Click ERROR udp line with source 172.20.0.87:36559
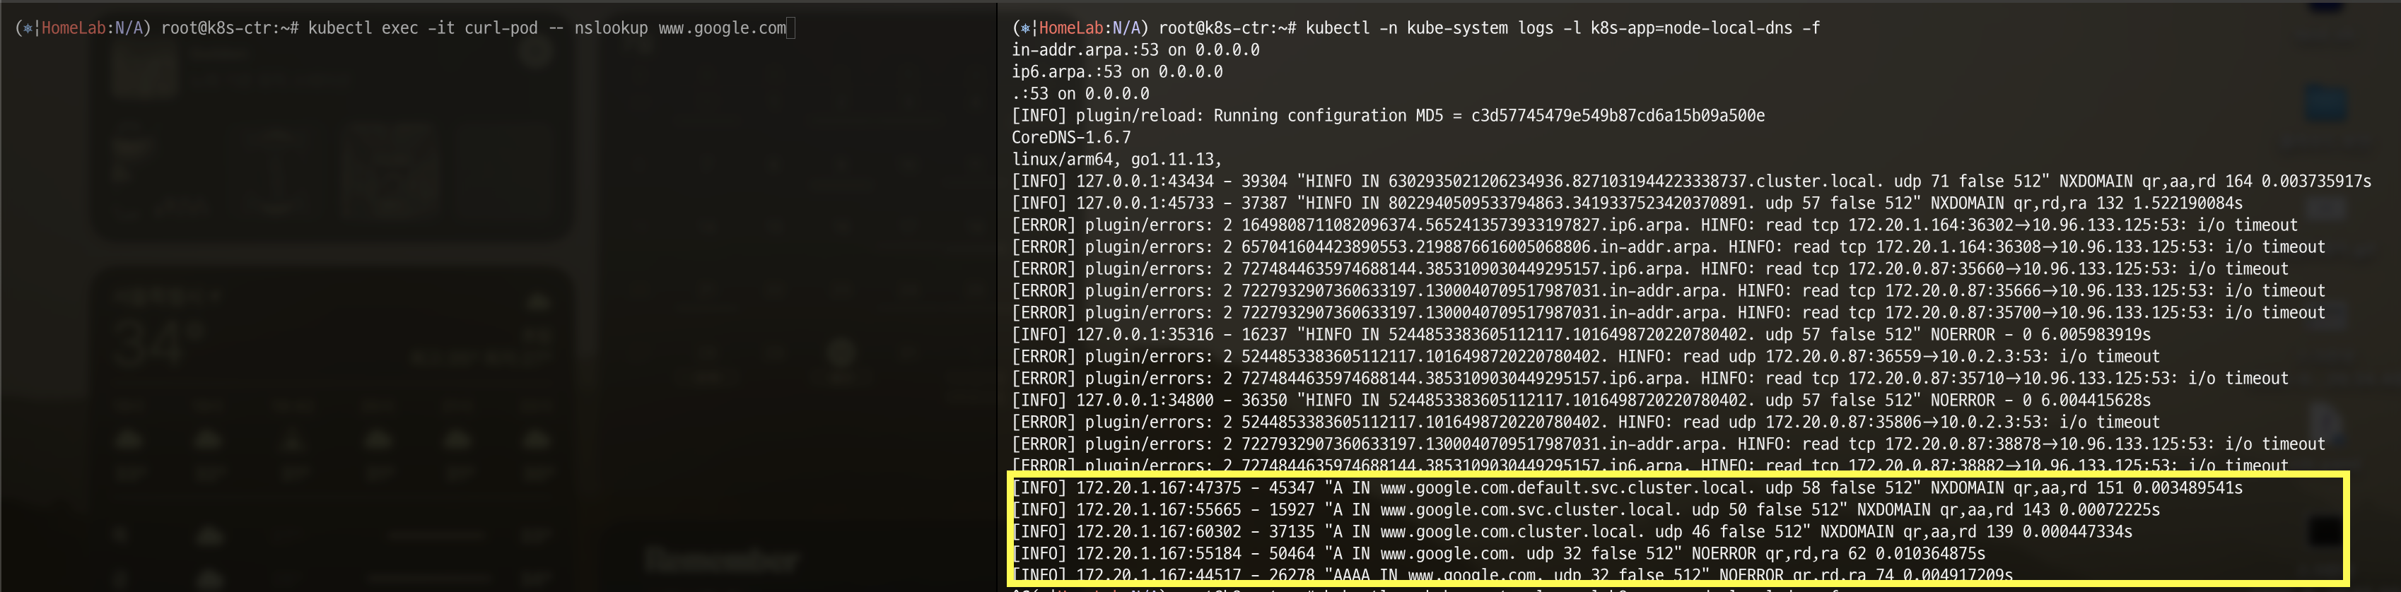The height and width of the screenshot is (592, 2401). pos(1585,357)
